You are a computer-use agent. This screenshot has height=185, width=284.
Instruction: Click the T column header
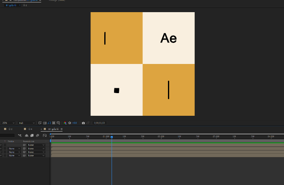click(5, 141)
